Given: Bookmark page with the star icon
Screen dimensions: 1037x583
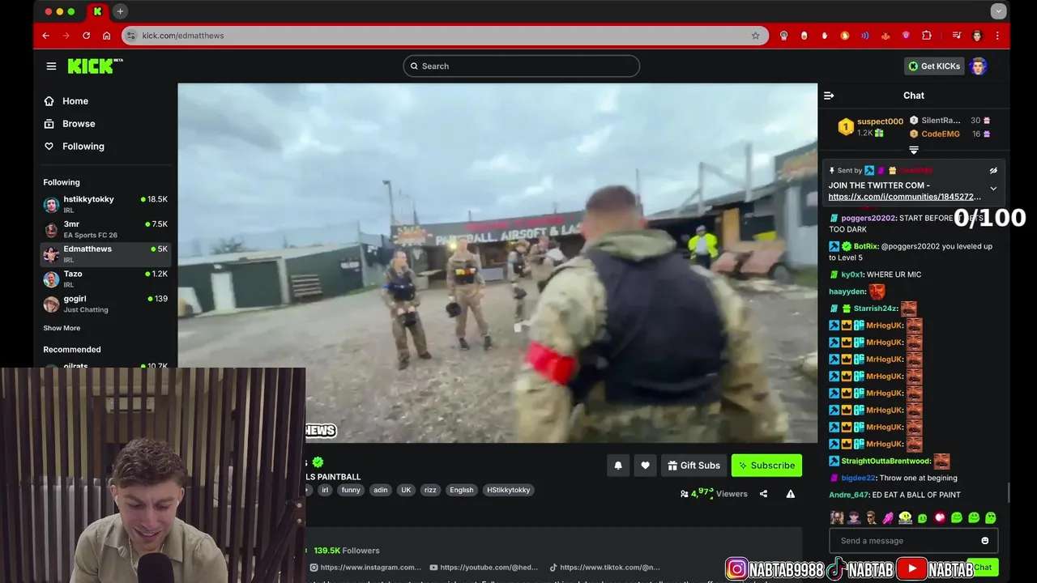Looking at the screenshot, I should (756, 36).
